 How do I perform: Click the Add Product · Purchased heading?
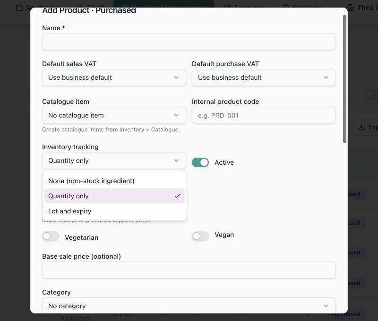89,10
